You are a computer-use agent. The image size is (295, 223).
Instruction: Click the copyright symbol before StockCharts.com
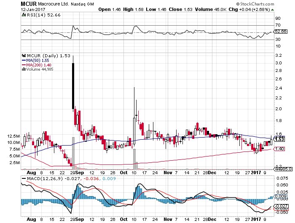point(238,4)
